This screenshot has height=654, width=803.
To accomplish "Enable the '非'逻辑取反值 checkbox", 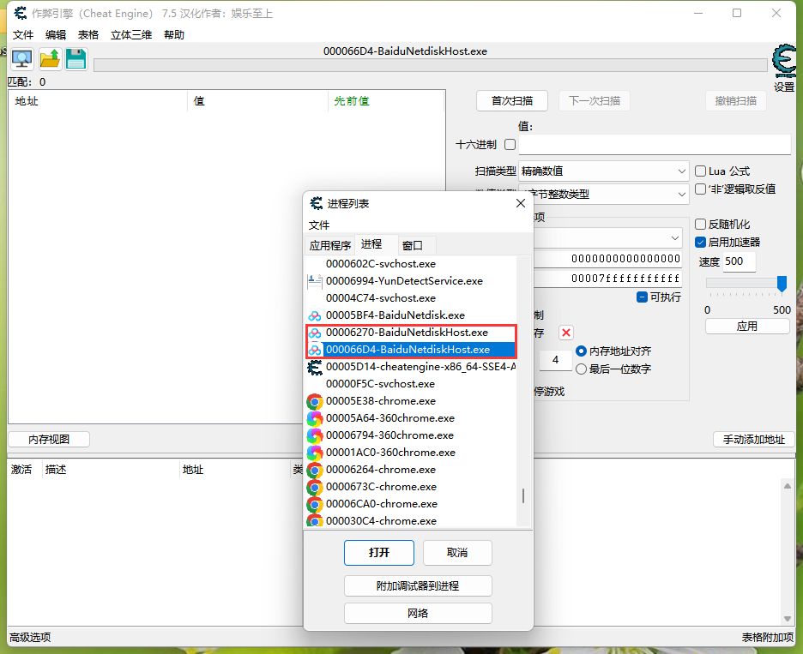I will click(700, 189).
